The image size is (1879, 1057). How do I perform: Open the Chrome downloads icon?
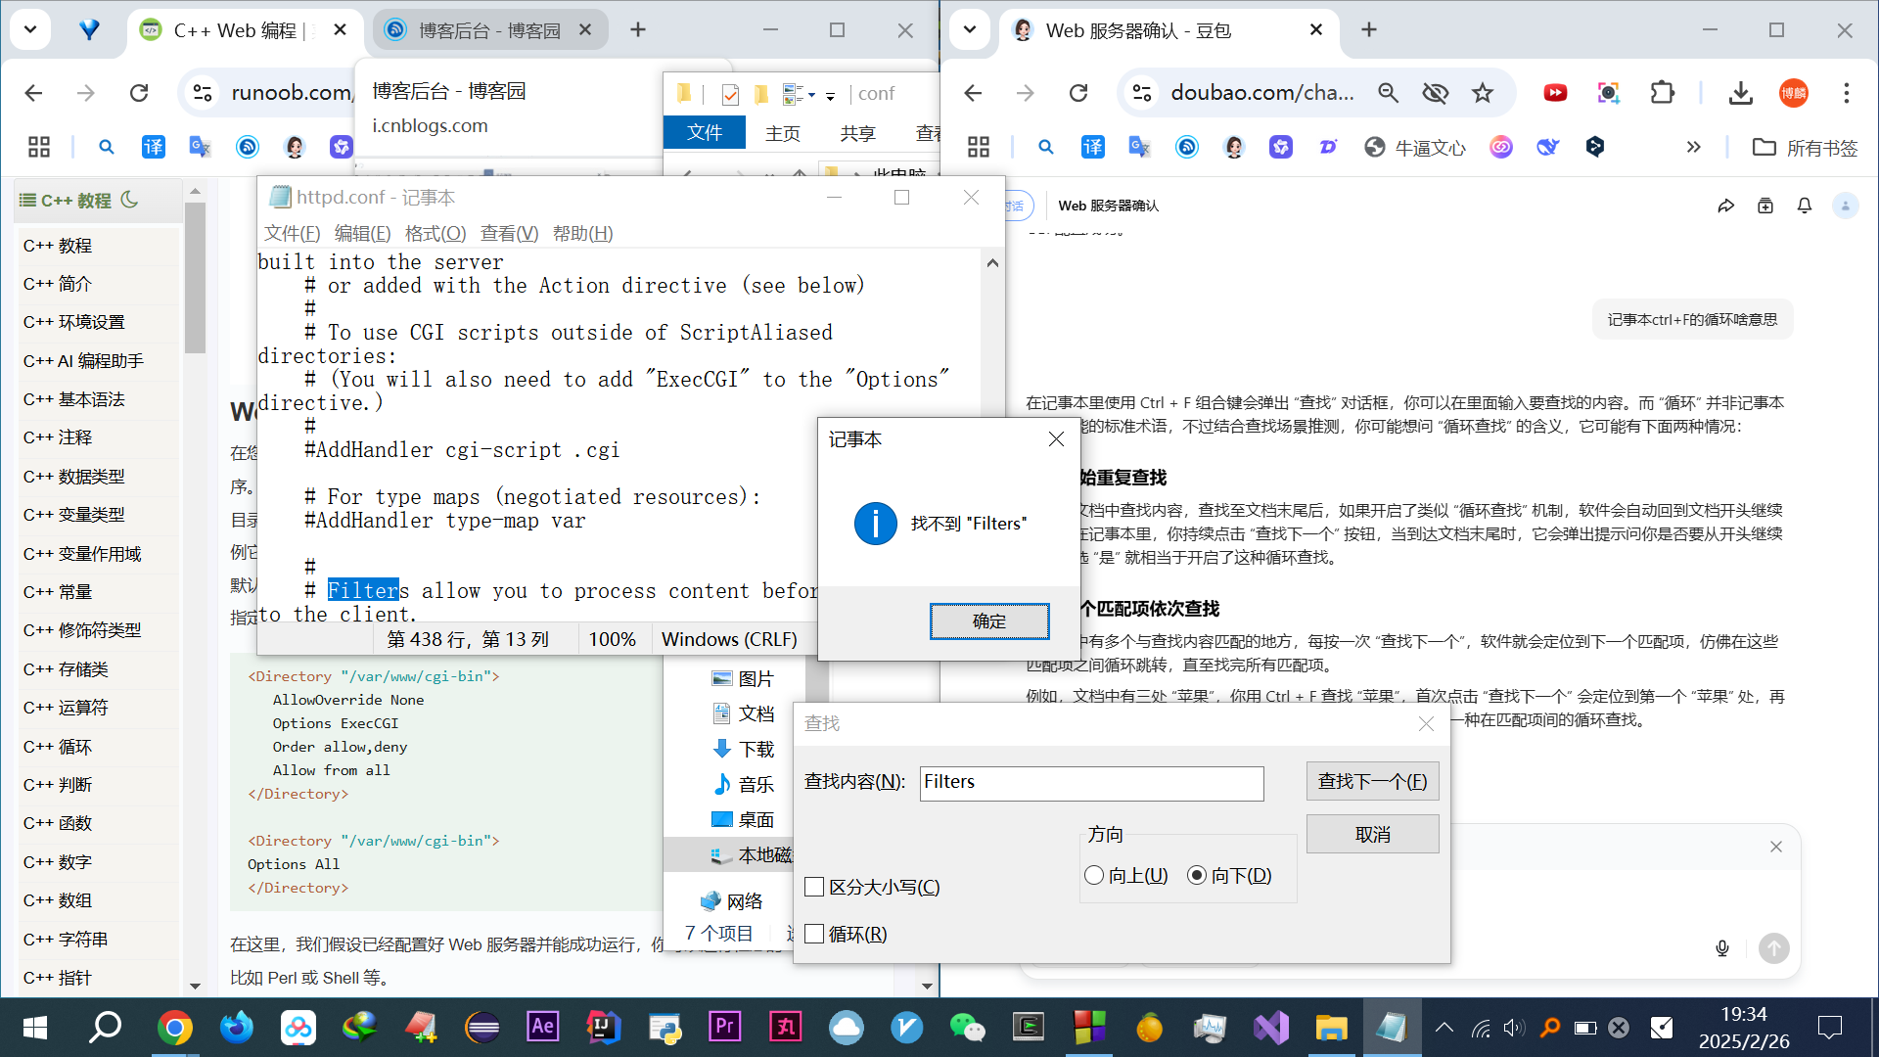[1739, 93]
